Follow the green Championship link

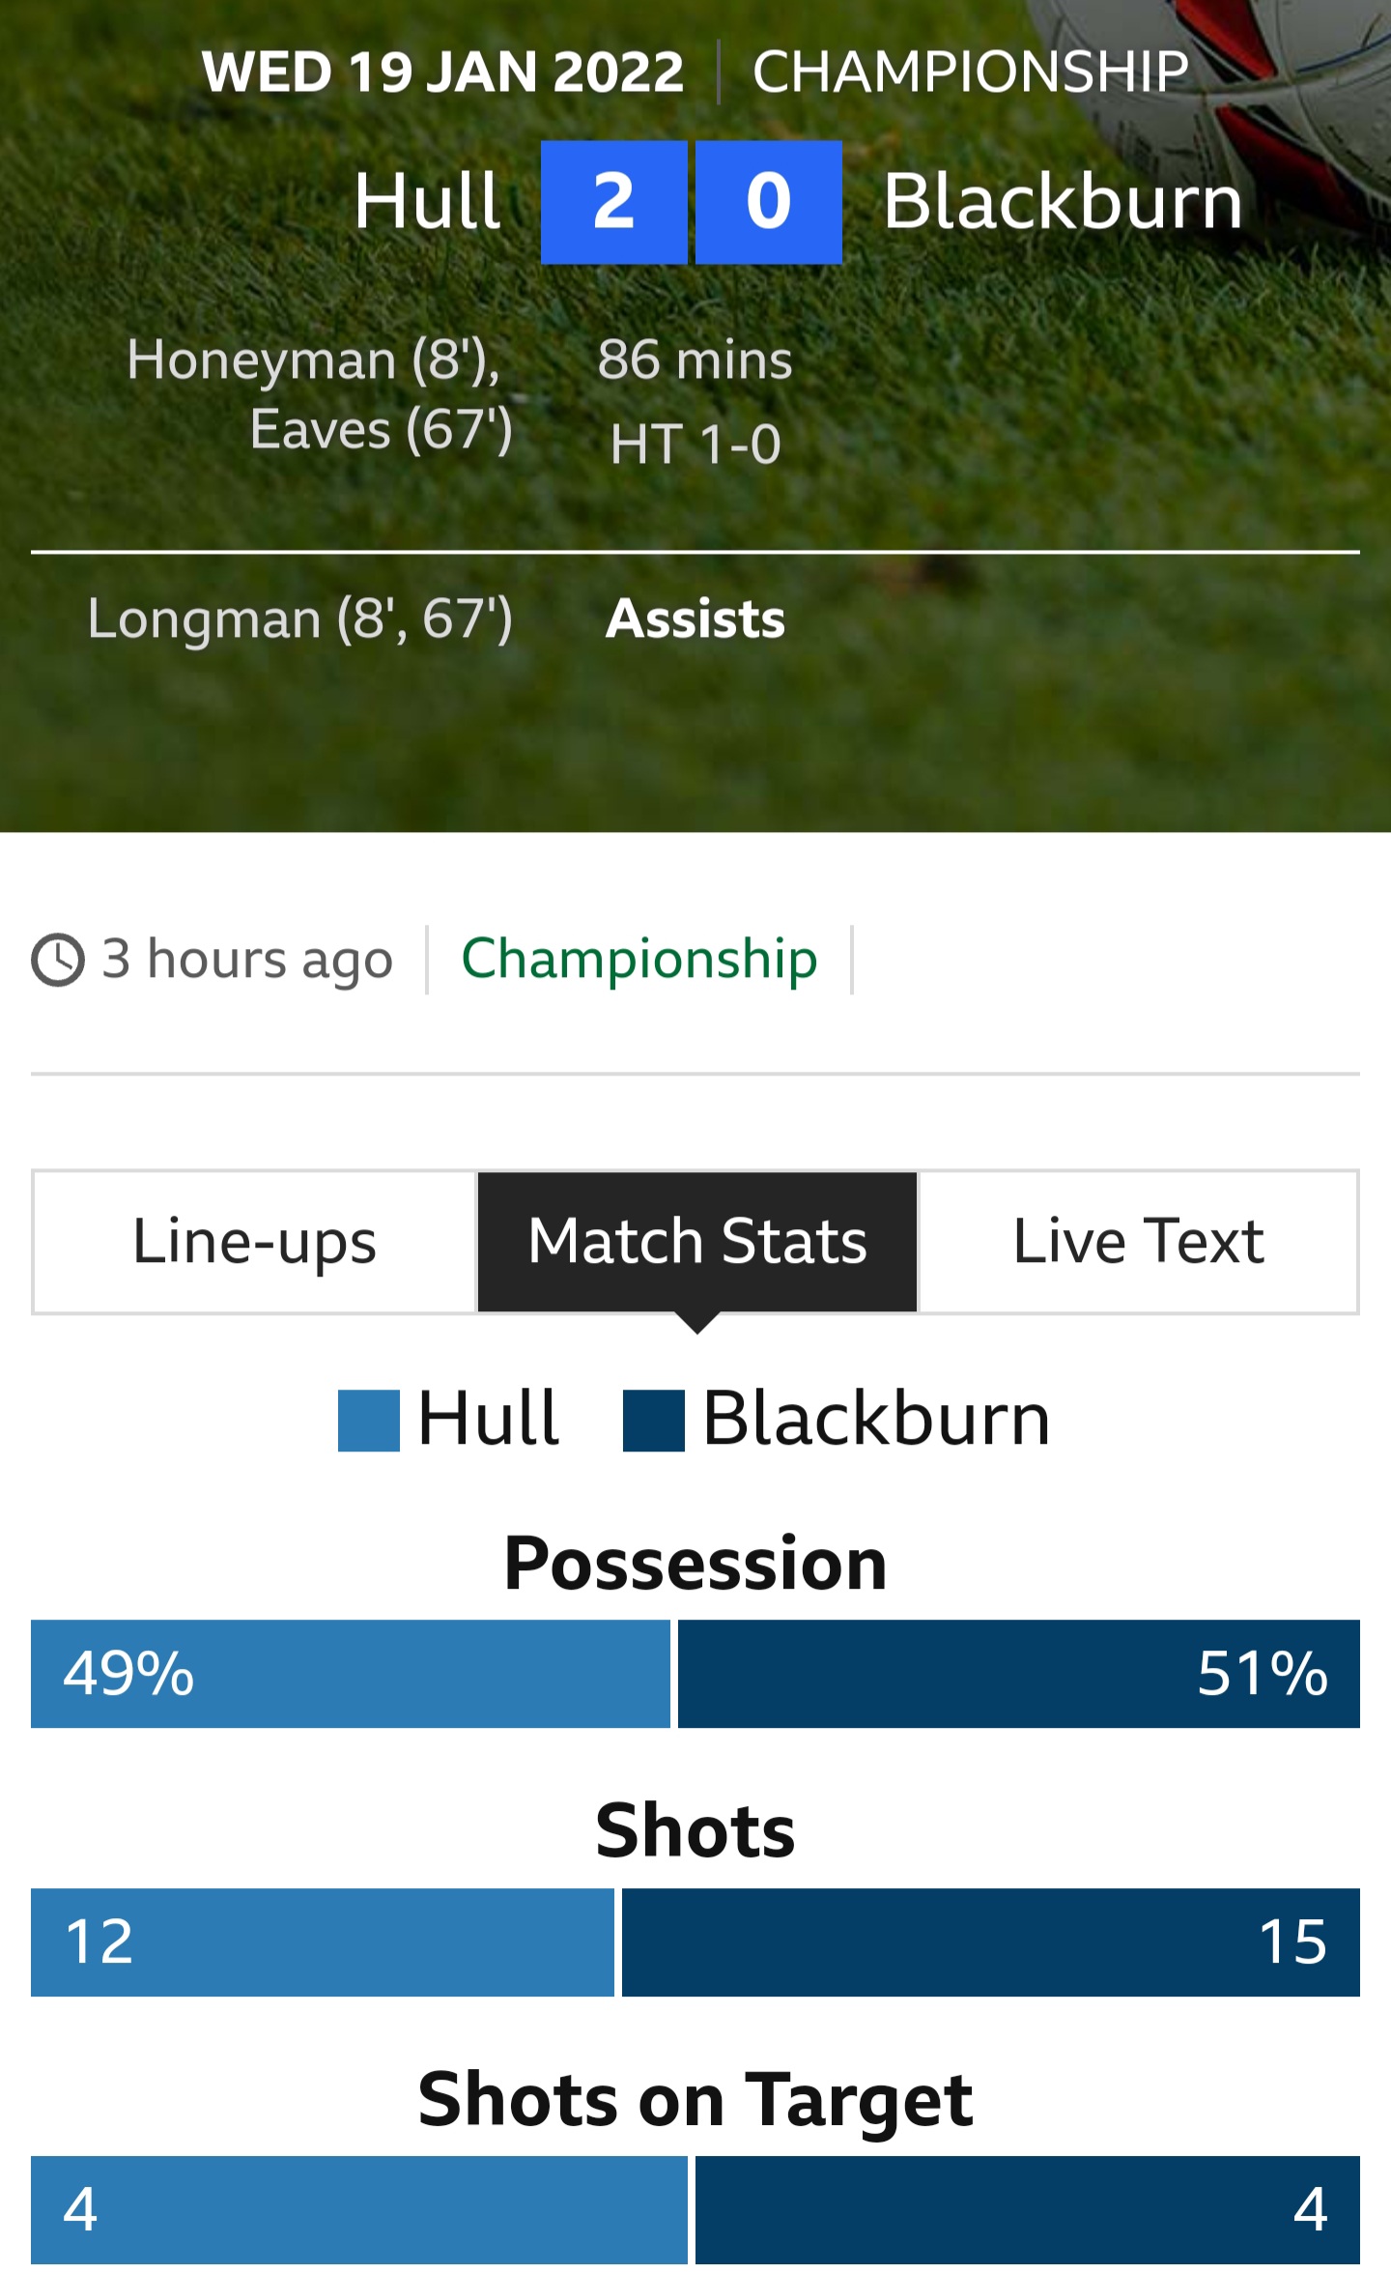[x=639, y=959]
